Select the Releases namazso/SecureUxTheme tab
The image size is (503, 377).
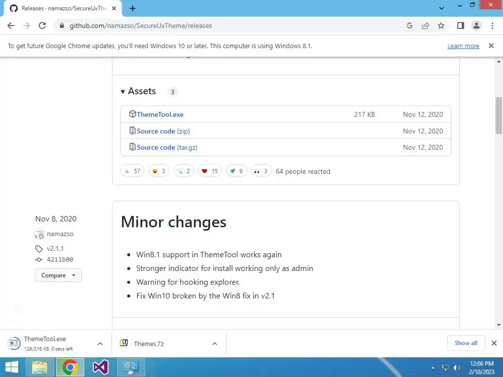click(x=63, y=8)
